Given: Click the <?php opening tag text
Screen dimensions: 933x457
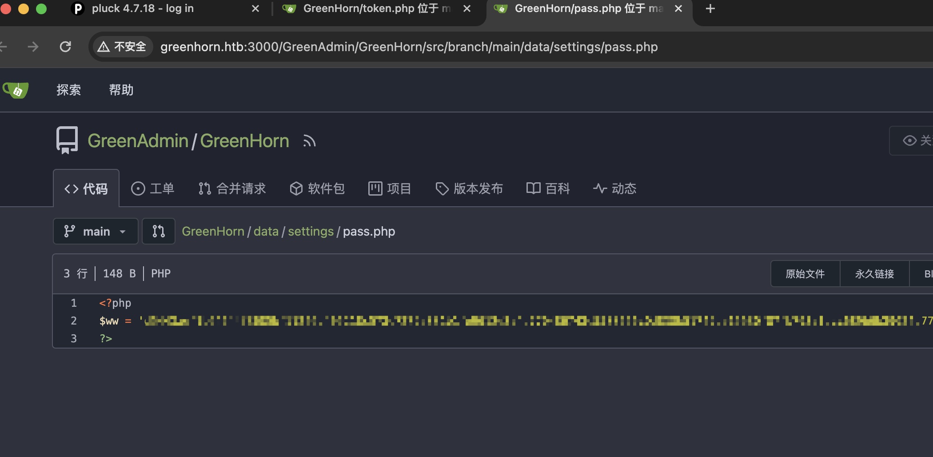Looking at the screenshot, I should pyautogui.click(x=115, y=303).
